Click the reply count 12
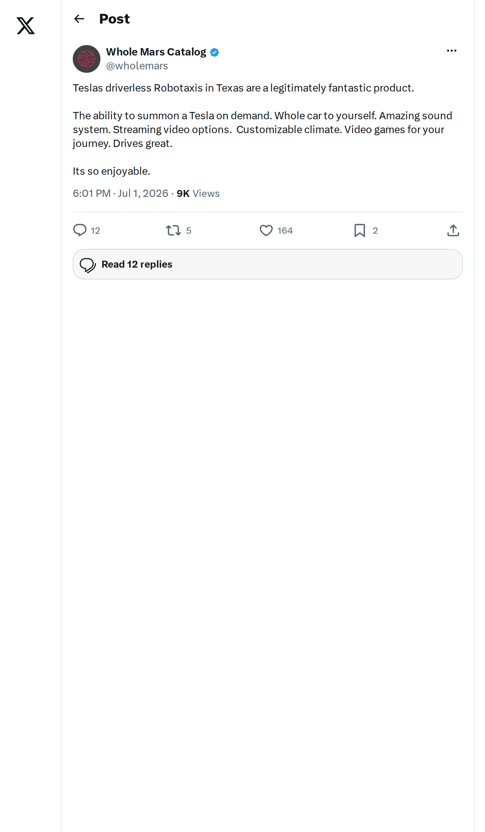 pyautogui.click(x=95, y=231)
